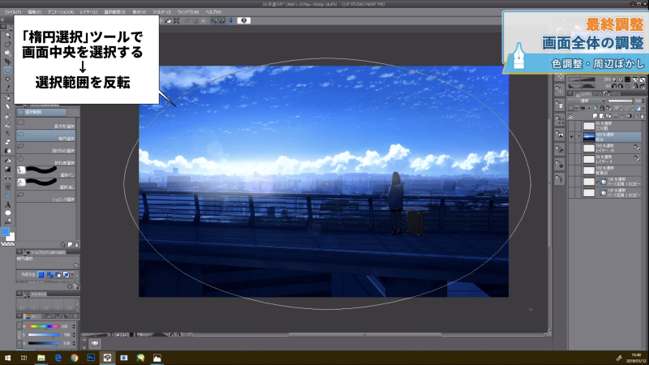
Task: Open Photoshop from taskbar
Action: (91, 358)
